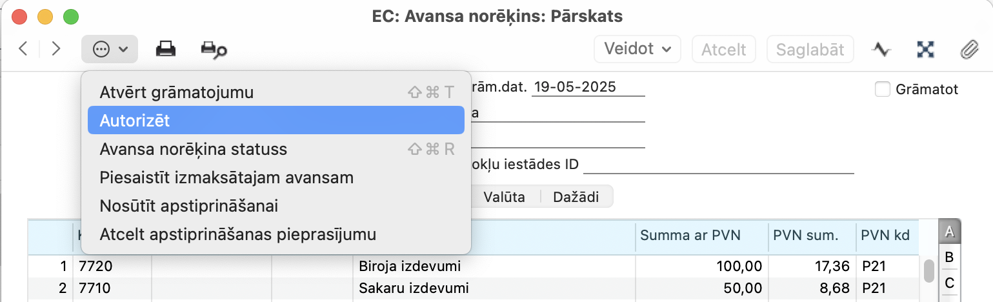The height and width of the screenshot is (302, 993).
Task: Click the crossed-arrows workflow icon
Action: coord(926,49)
